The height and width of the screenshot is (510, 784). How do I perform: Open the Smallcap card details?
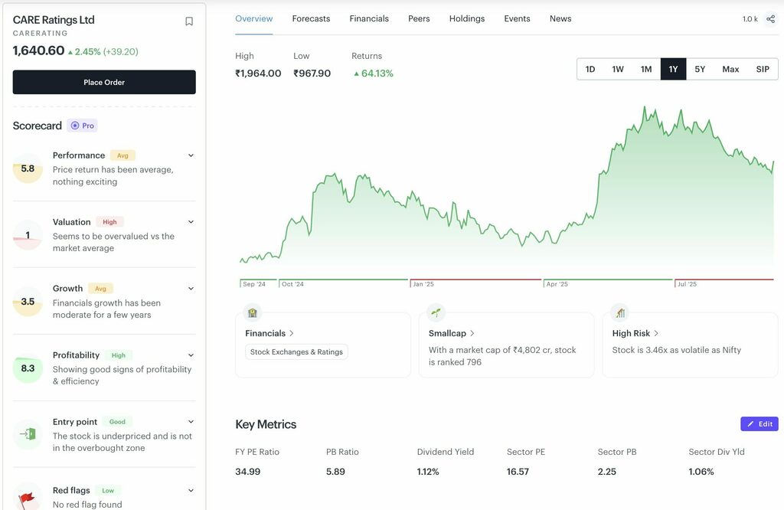point(452,334)
